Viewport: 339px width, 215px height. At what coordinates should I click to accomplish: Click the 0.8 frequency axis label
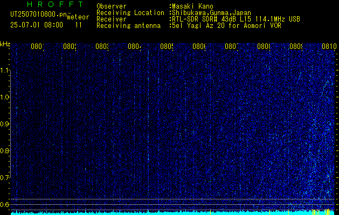(x=5, y=150)
